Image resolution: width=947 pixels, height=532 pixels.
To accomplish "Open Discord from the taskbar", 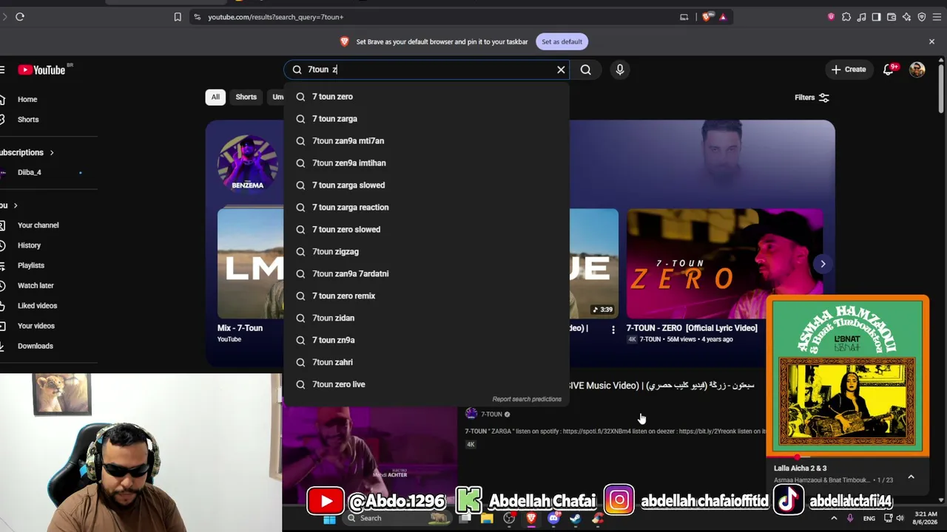I will point(553,518).
